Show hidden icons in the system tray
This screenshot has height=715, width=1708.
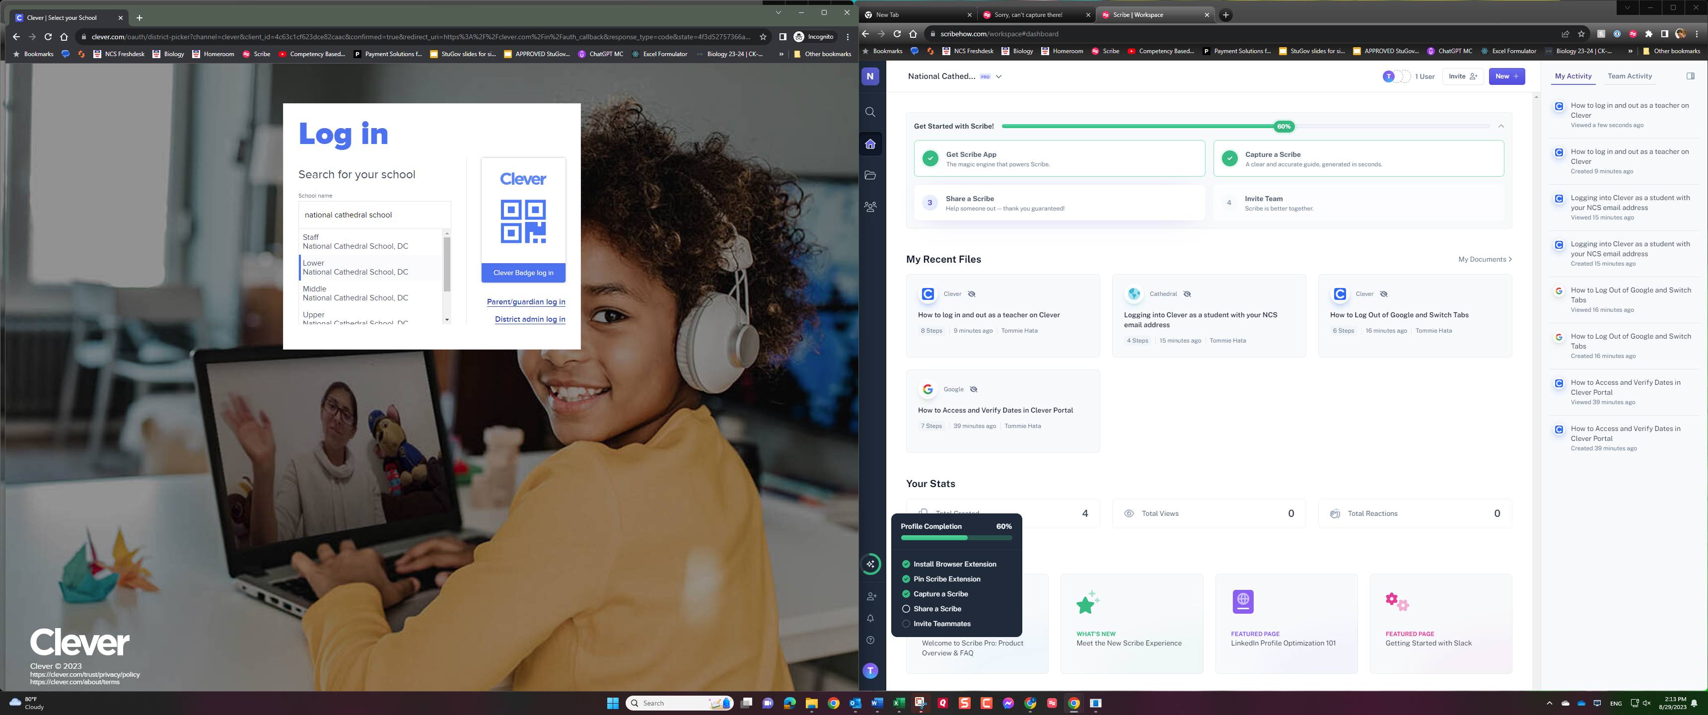tap(1550, 703)
